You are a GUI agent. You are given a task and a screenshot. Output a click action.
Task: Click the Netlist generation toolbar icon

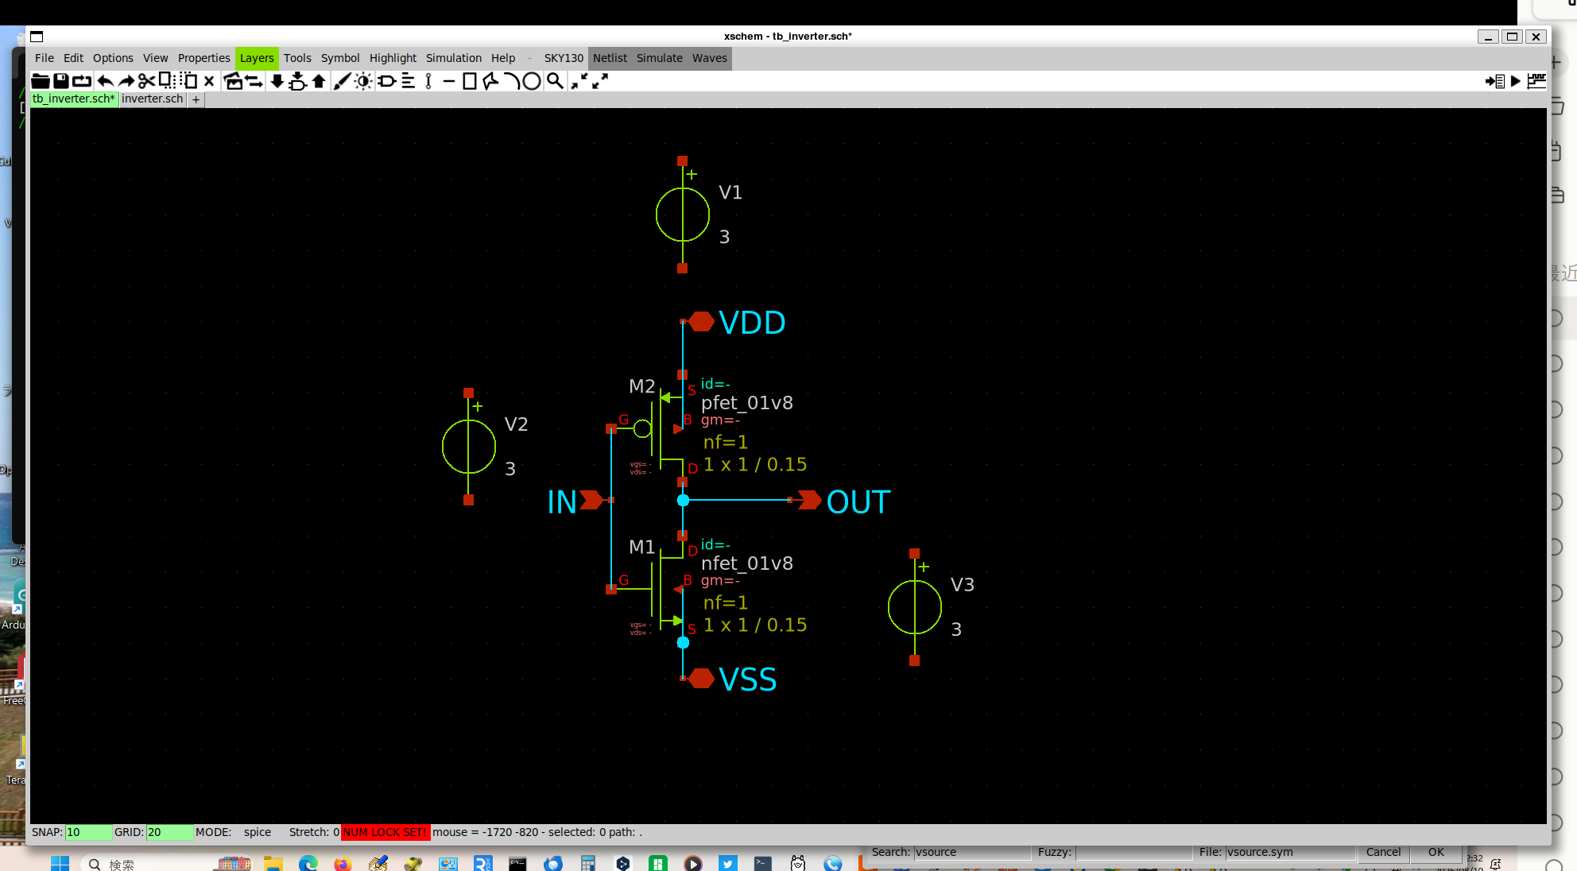coord(1494,81)
